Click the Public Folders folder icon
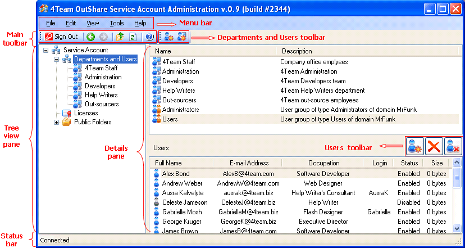Image resolution: width=465 pixels, height=248 pixels. 67,122
